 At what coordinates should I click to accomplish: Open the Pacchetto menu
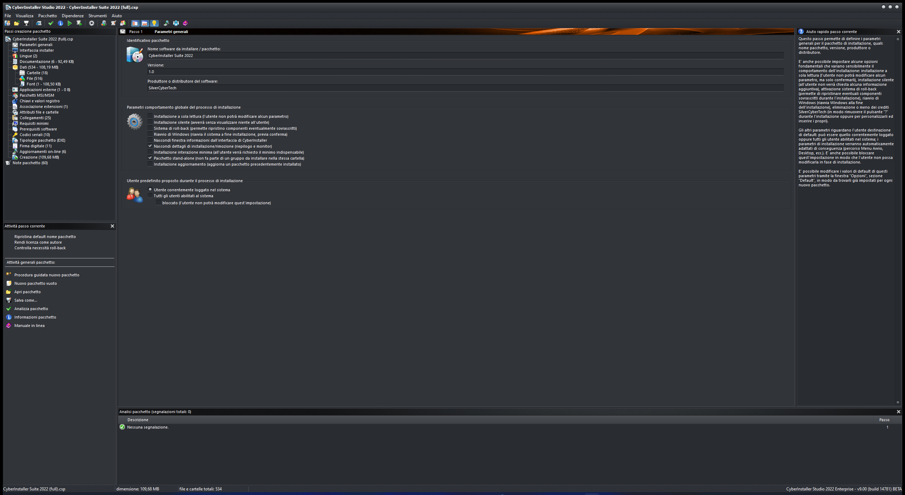tap(47, 16)
